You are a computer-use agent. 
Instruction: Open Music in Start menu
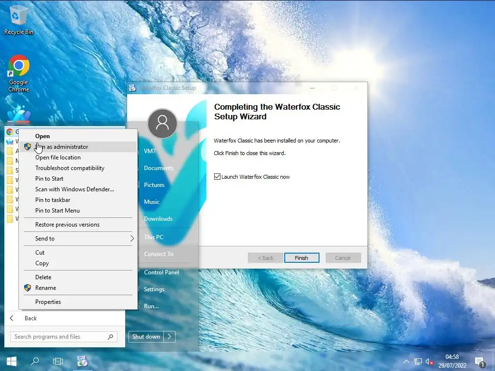pos(151,202)
